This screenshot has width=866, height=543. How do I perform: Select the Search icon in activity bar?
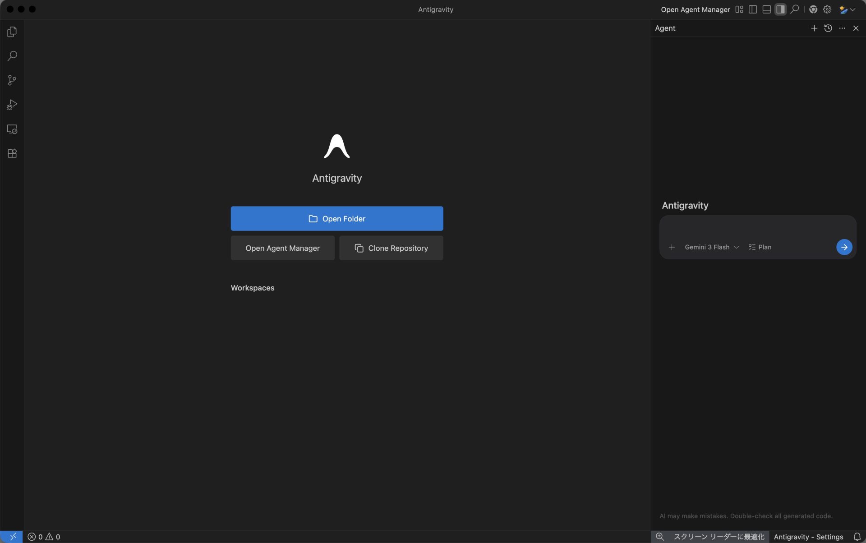pos(12,56)
